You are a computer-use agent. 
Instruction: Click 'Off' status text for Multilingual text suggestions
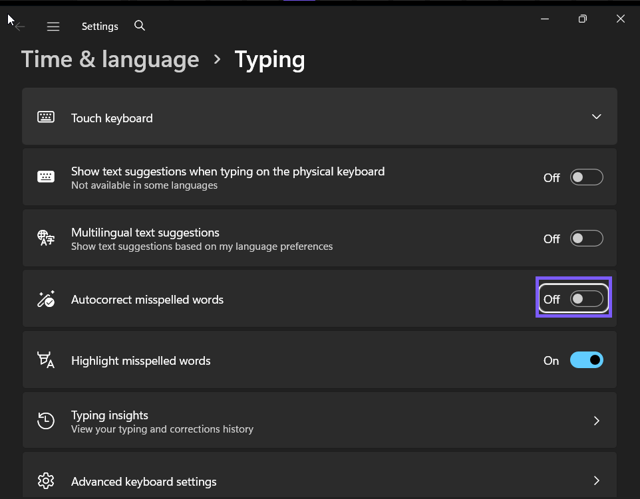click(x=552, y=239)
